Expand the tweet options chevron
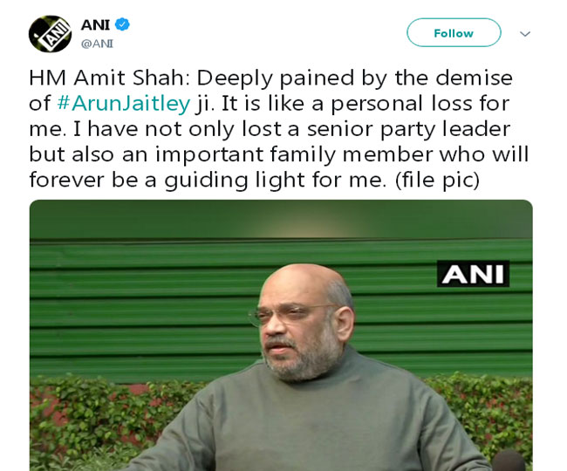The image size is (567, 471). point(525,34)
